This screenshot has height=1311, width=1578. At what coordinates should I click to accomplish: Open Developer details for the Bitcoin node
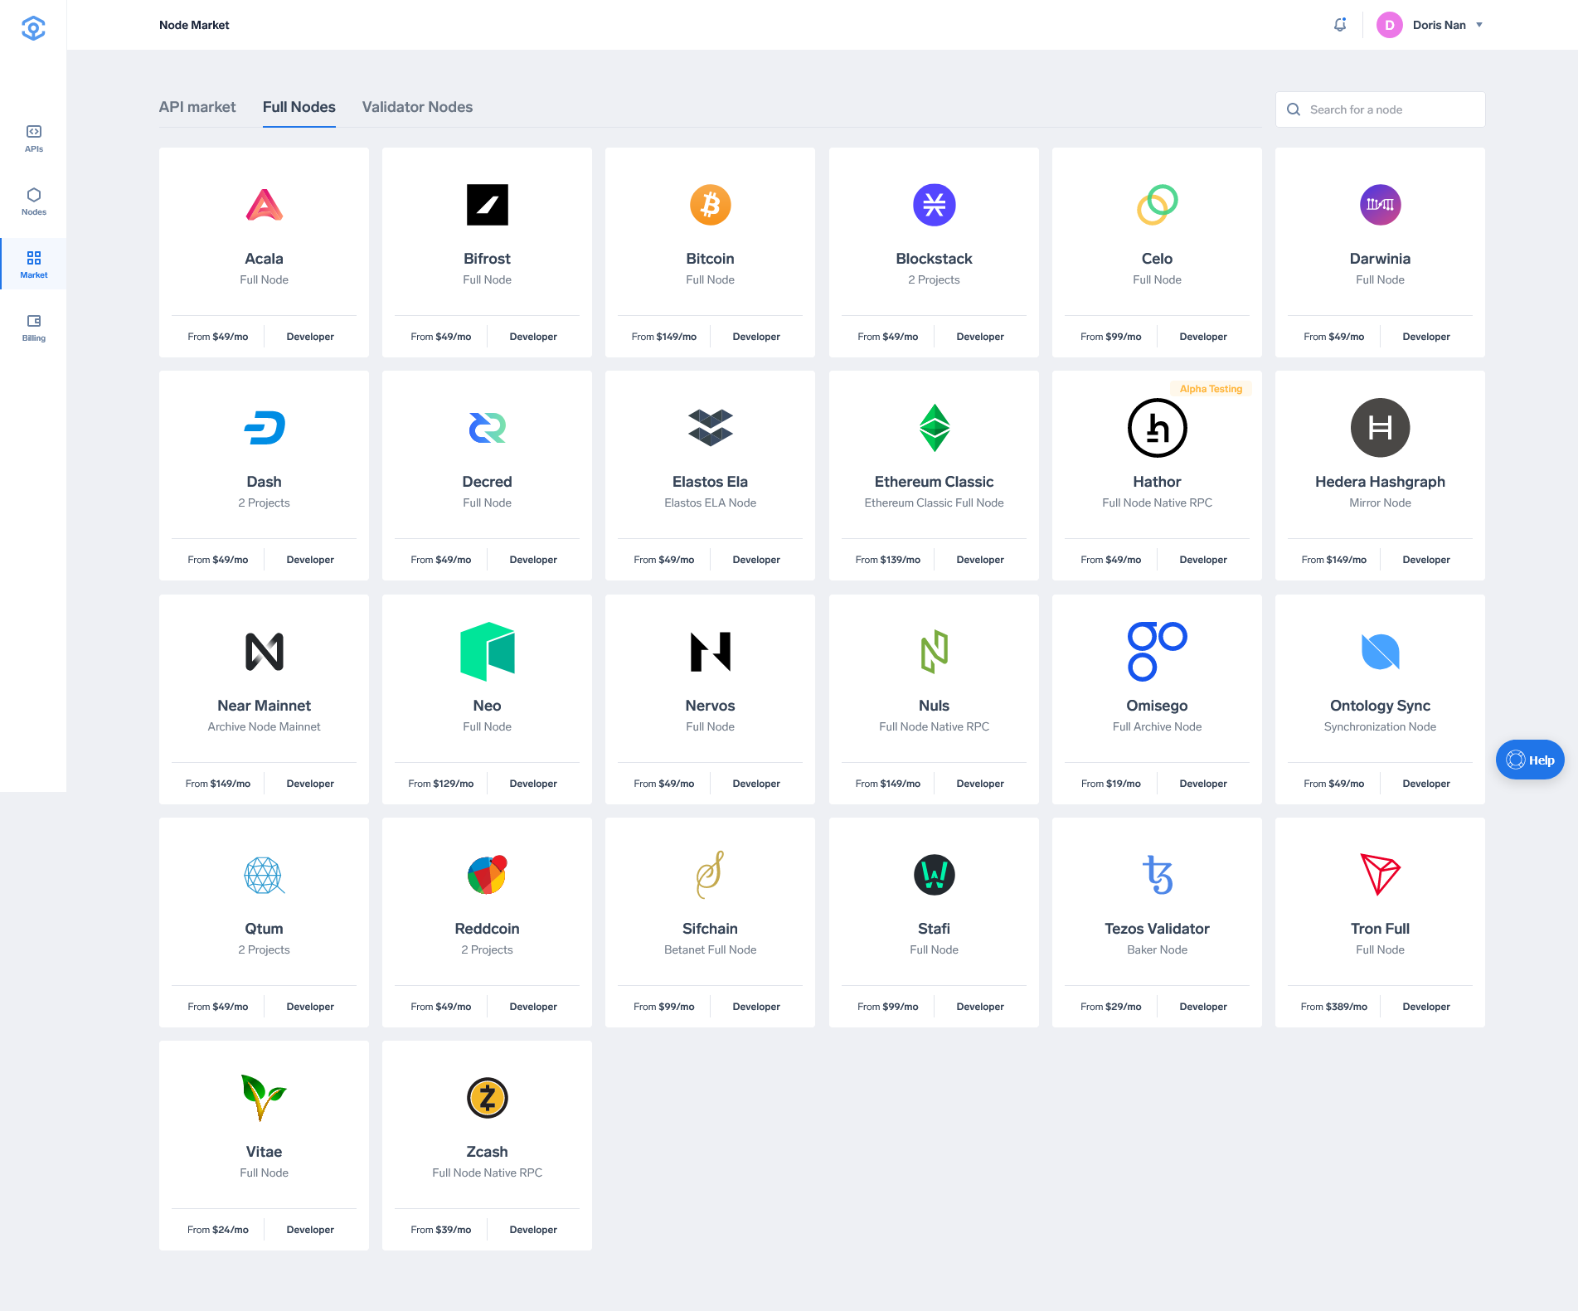pos(755,336)
